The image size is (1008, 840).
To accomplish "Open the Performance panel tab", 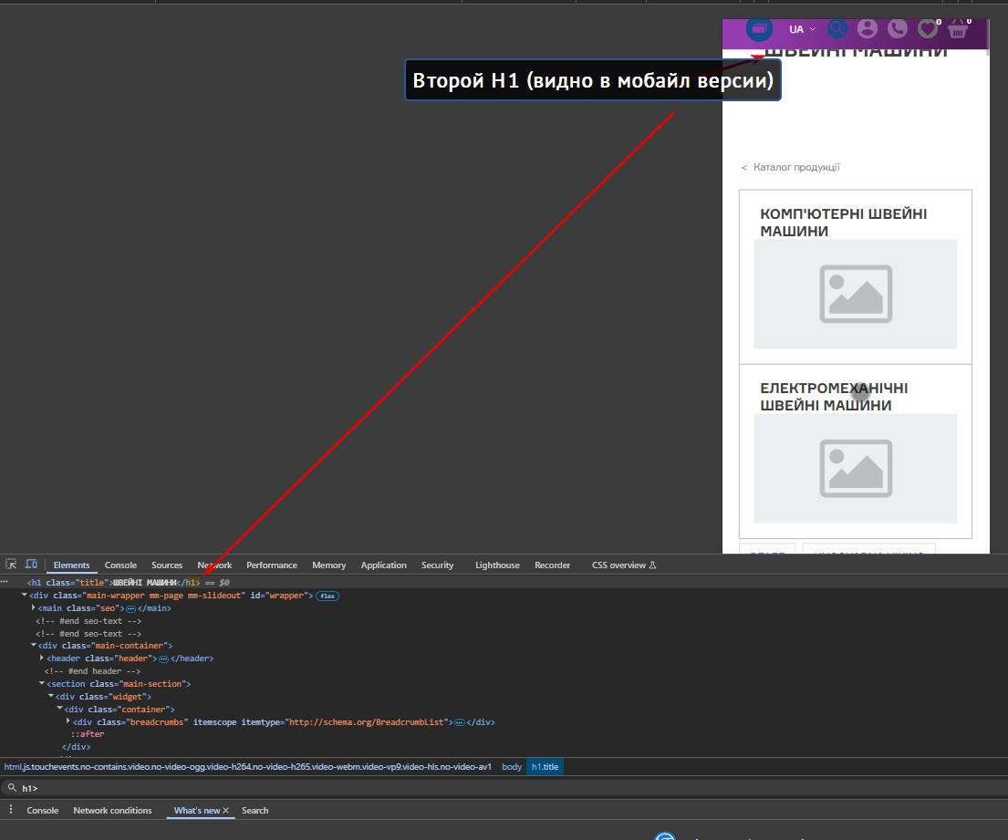I will click(272, 565).
